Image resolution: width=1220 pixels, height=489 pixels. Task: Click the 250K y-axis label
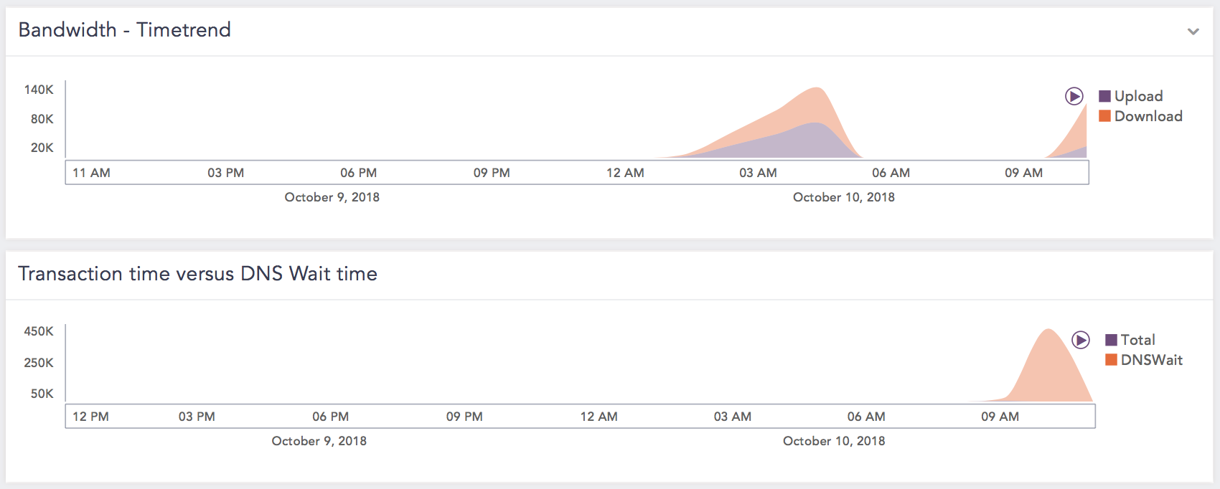coord(39,363)
